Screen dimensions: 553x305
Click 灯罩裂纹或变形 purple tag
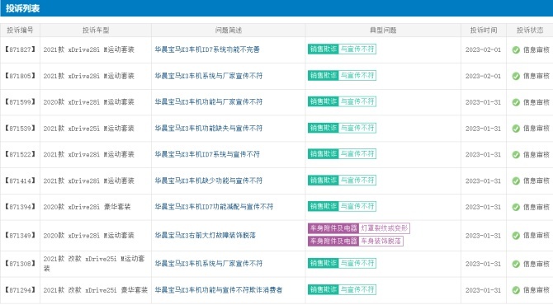(x=385, y=228)
